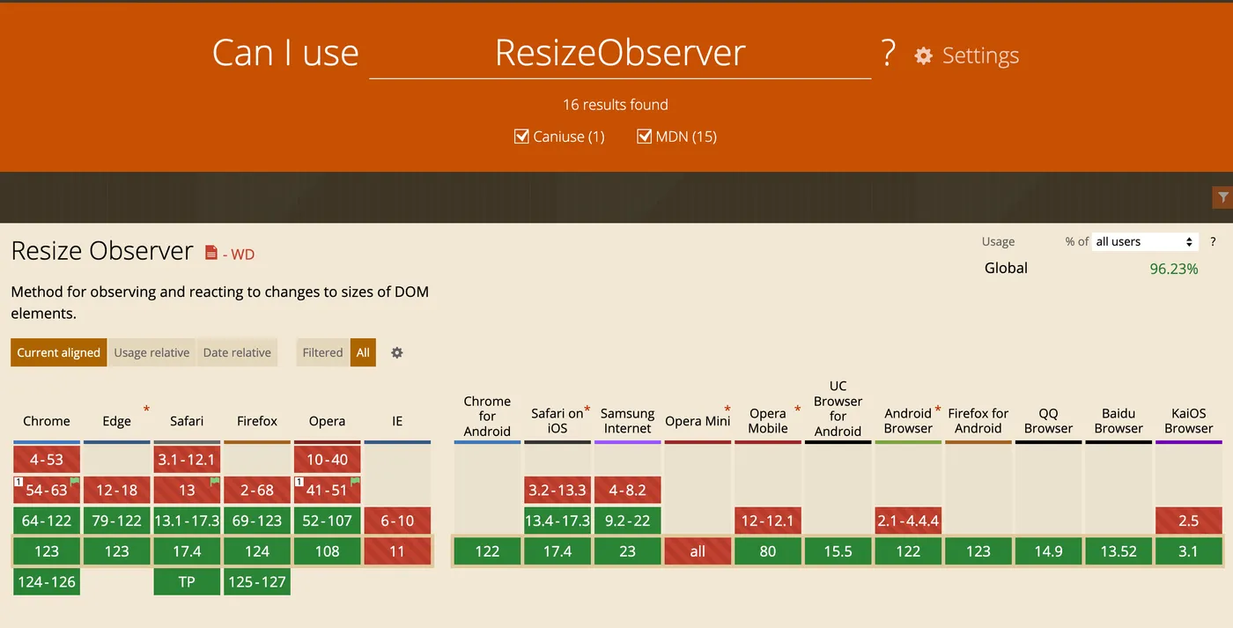Click the question mark help beside all users
Screen dimensions: 1233x628
[x=1213, y=241]
